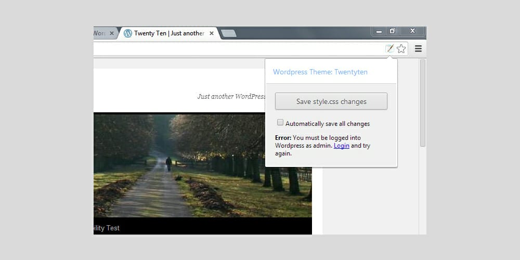The height and width of the screenshot is (260, 520).
Task: Click the page vertical scrollbar thumb
Action: (422, 103)
